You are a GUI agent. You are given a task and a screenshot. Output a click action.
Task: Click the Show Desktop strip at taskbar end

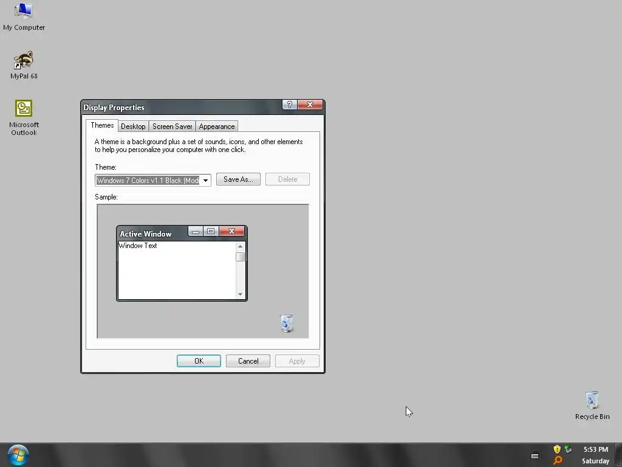pyautogui.click(x=618, y=455)
